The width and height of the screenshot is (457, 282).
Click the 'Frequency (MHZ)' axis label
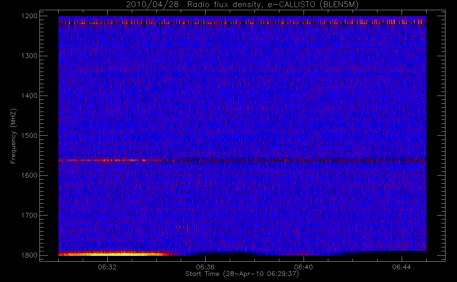[13, 136]
